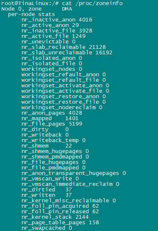Click the nr_file_pages 5199 line
The width and height of the screenshot is (158, 231).
point(52,124)
